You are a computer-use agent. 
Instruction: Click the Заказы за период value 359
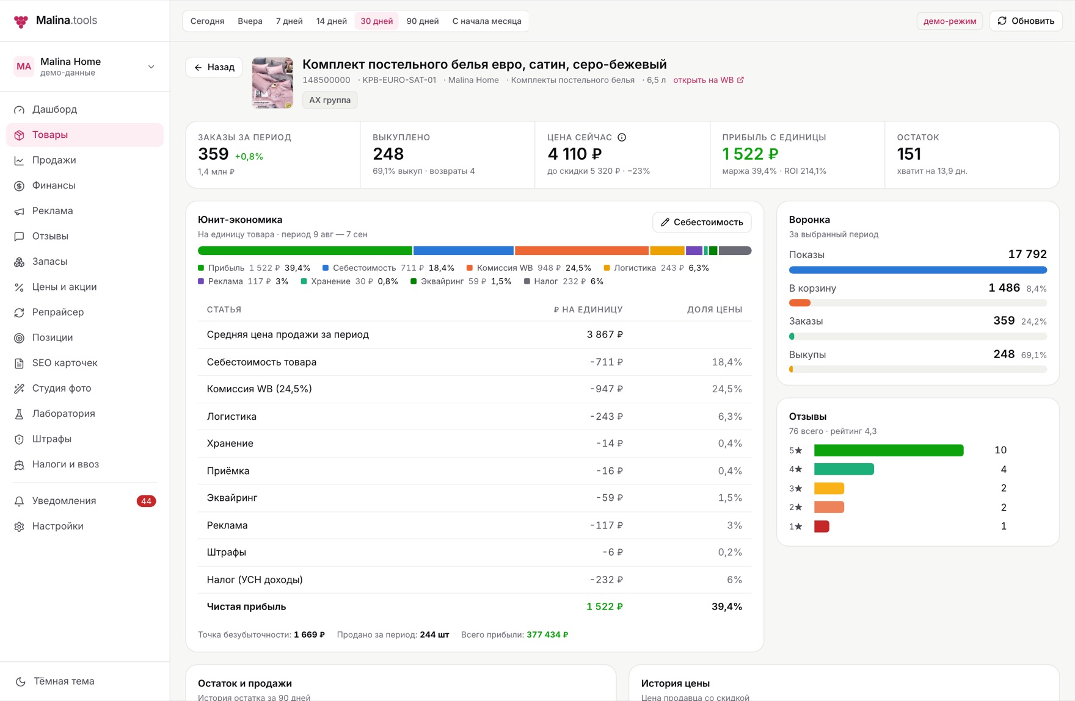213,154
